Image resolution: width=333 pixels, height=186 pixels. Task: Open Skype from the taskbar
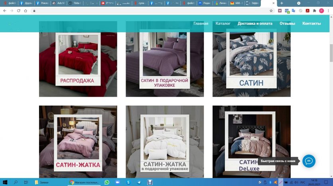tap(128, 182)
